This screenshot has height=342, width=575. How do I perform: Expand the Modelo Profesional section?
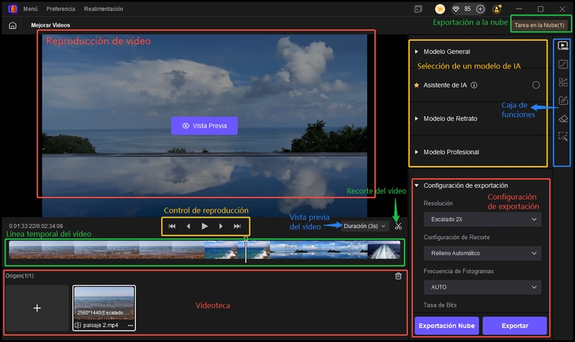click(451, 152)
